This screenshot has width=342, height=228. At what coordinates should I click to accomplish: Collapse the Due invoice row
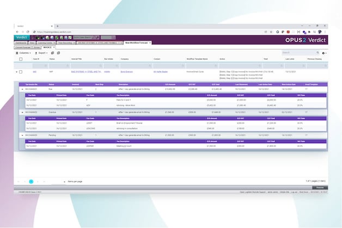[22, 89]
